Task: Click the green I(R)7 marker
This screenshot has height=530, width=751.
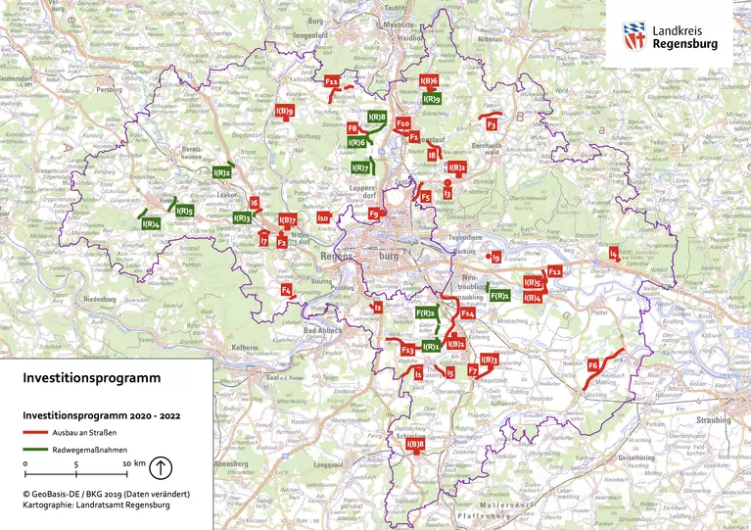Action: [360, 168]
